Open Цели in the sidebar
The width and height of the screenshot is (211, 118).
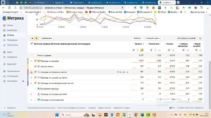[x=10, y=52]
